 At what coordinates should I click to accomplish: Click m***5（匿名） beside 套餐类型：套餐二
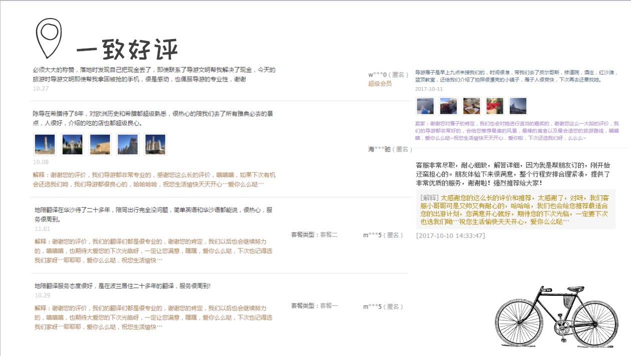pos(383,235)
